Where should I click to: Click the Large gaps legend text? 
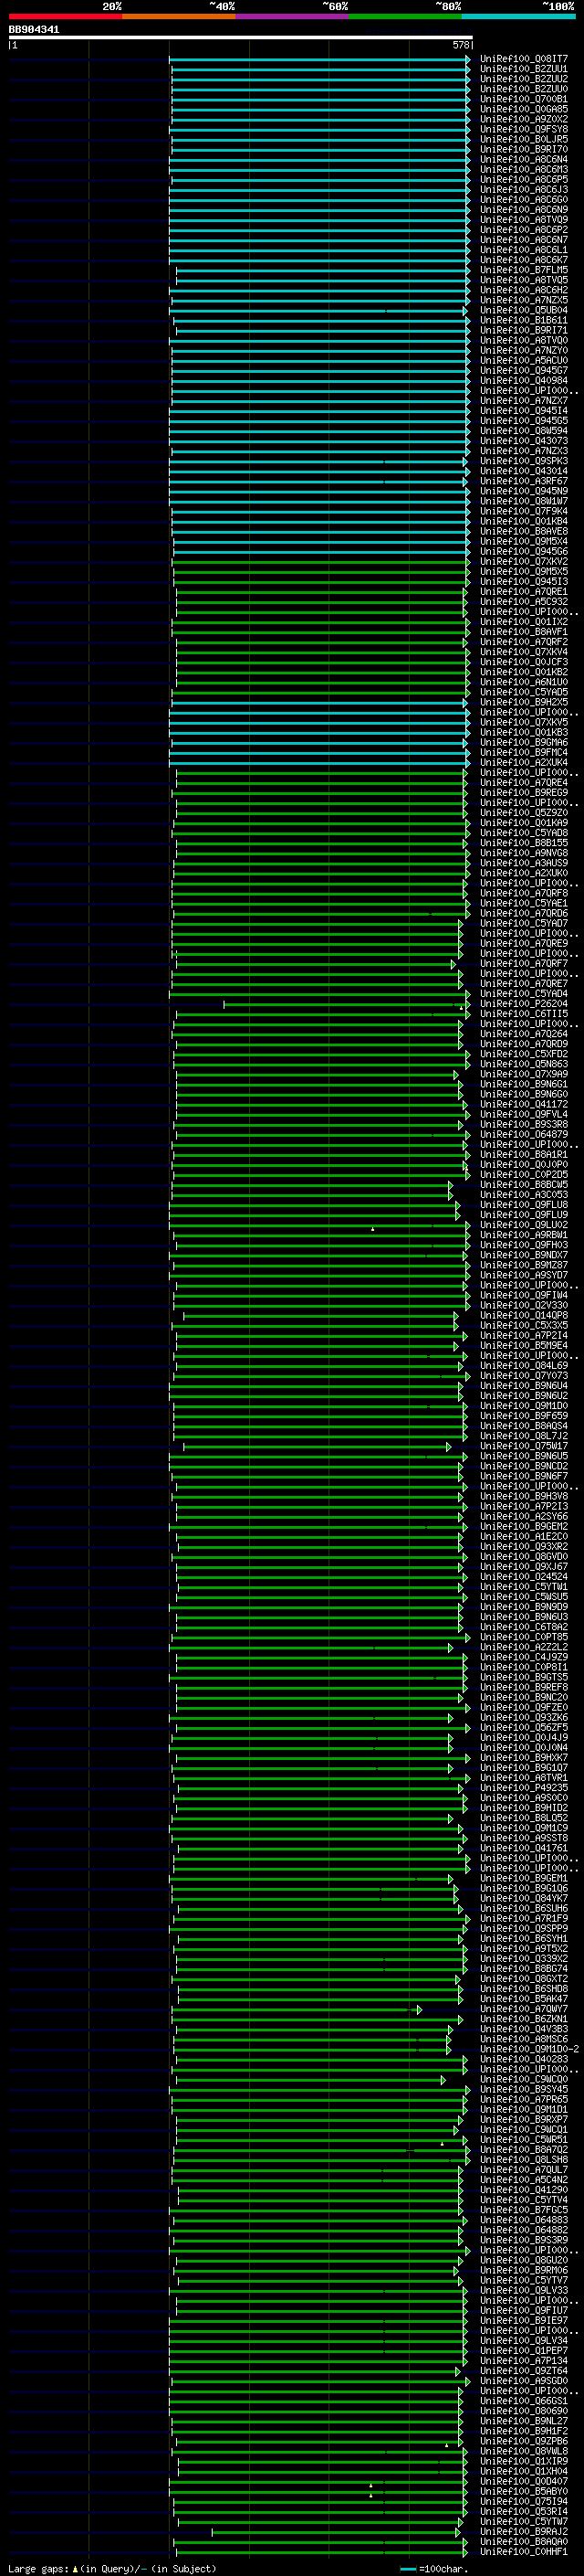pyautogui.click(x=112, y=2568)
